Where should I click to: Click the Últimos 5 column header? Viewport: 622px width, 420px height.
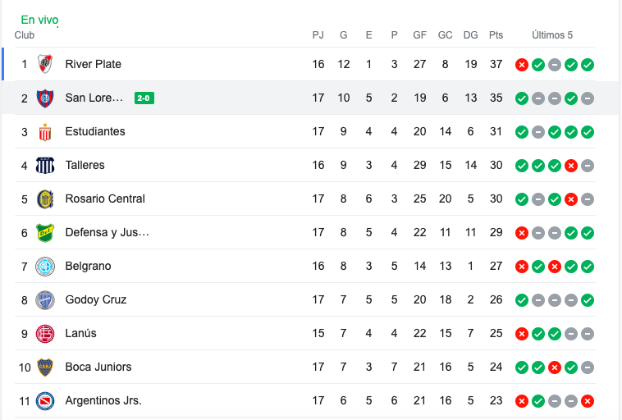tap(552, 35)
